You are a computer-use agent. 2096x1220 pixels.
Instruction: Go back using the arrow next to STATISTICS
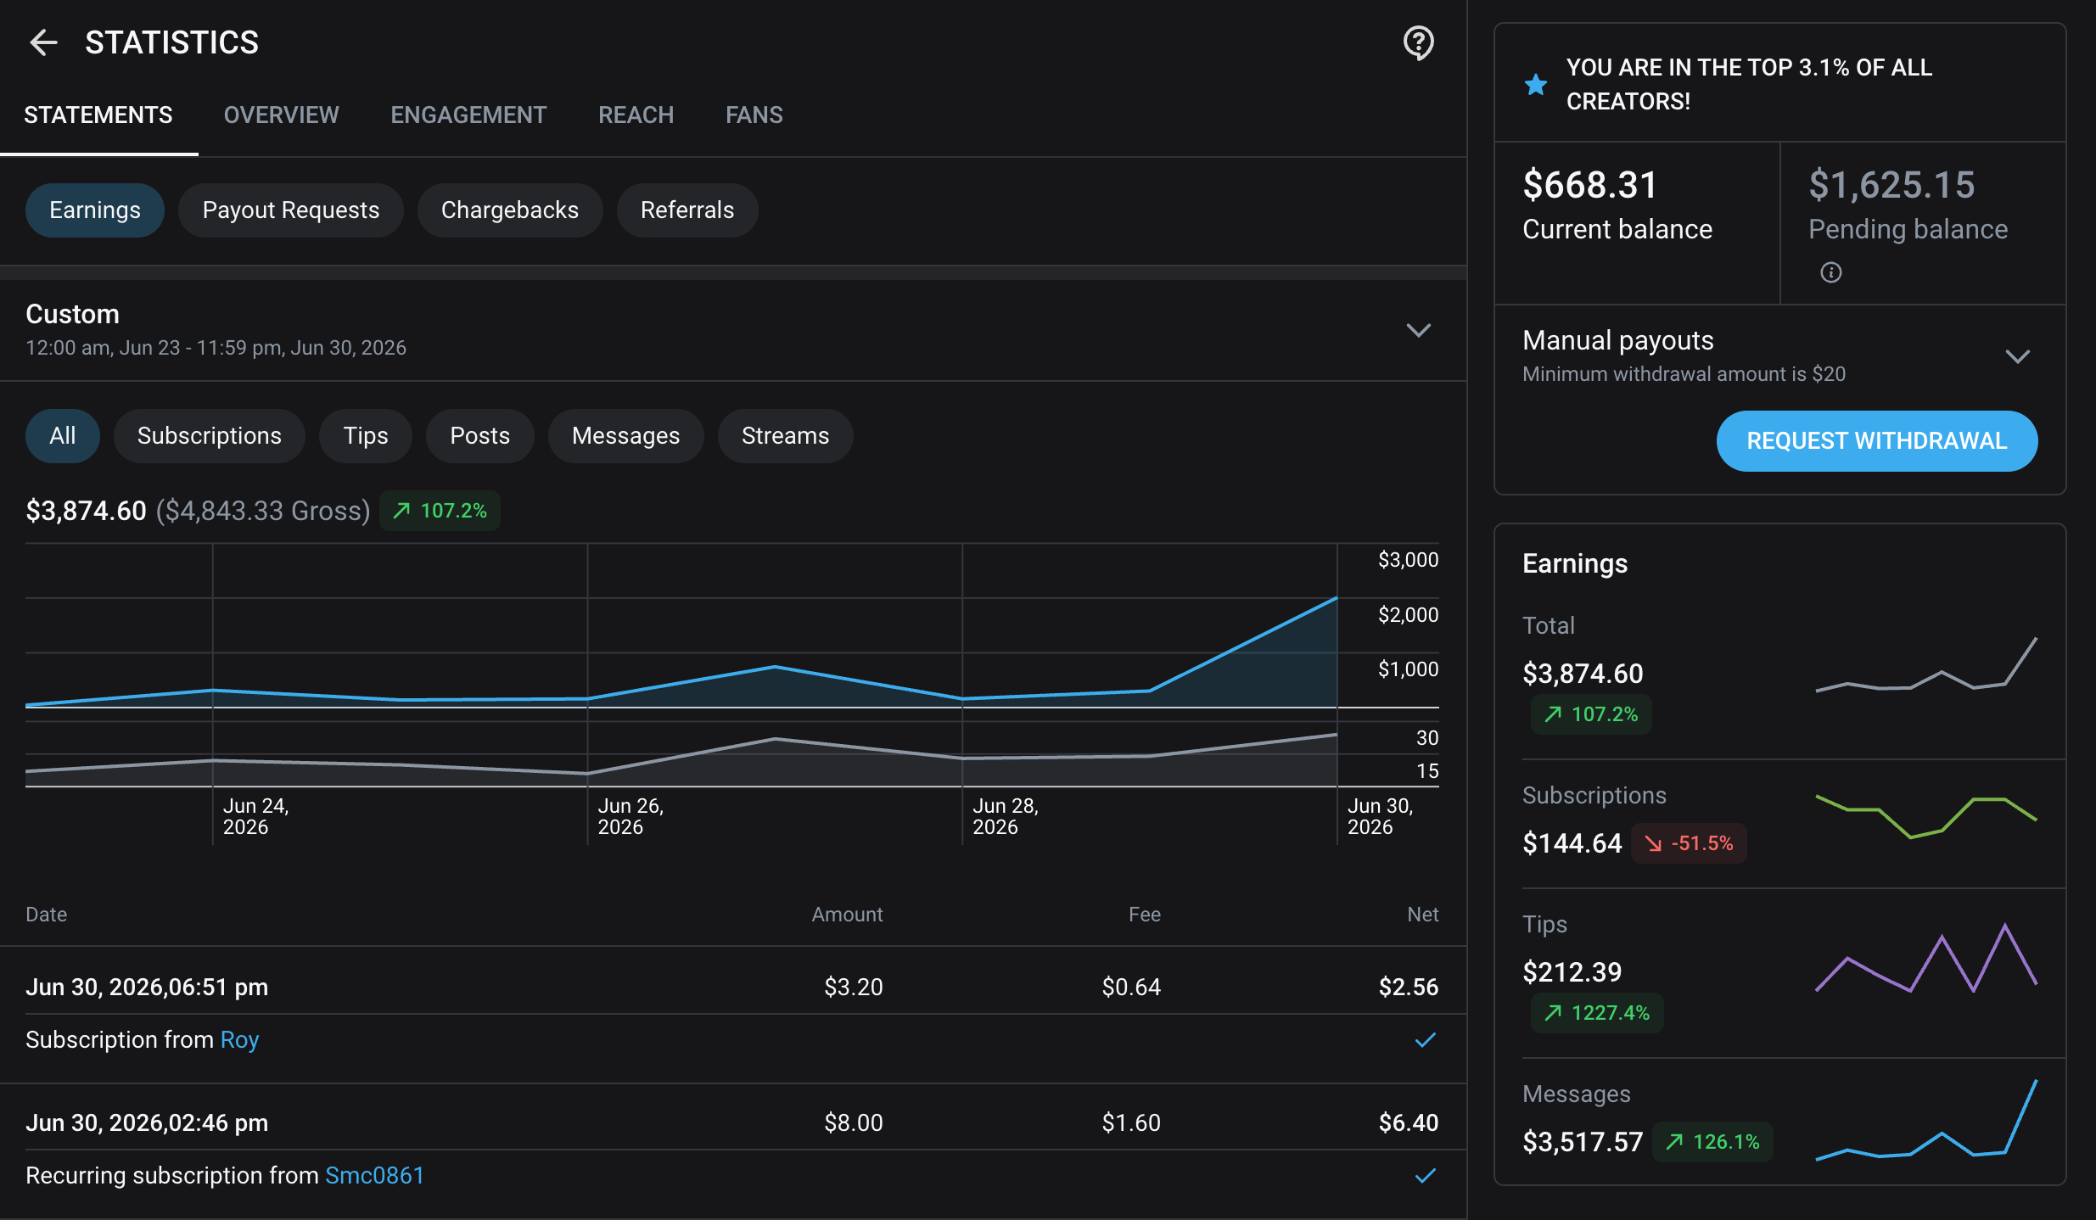point(43,42)
